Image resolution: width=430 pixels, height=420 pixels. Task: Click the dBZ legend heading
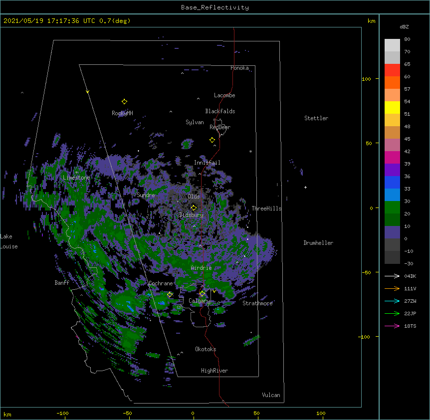(x=404, y=27)
